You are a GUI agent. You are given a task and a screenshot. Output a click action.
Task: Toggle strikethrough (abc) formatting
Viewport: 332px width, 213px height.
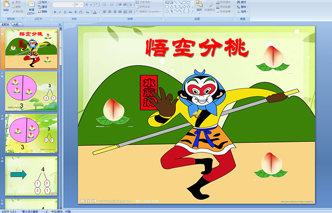[x=70, y=12]
